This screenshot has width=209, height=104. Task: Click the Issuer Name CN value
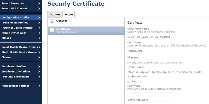click(x=165, y=72)
